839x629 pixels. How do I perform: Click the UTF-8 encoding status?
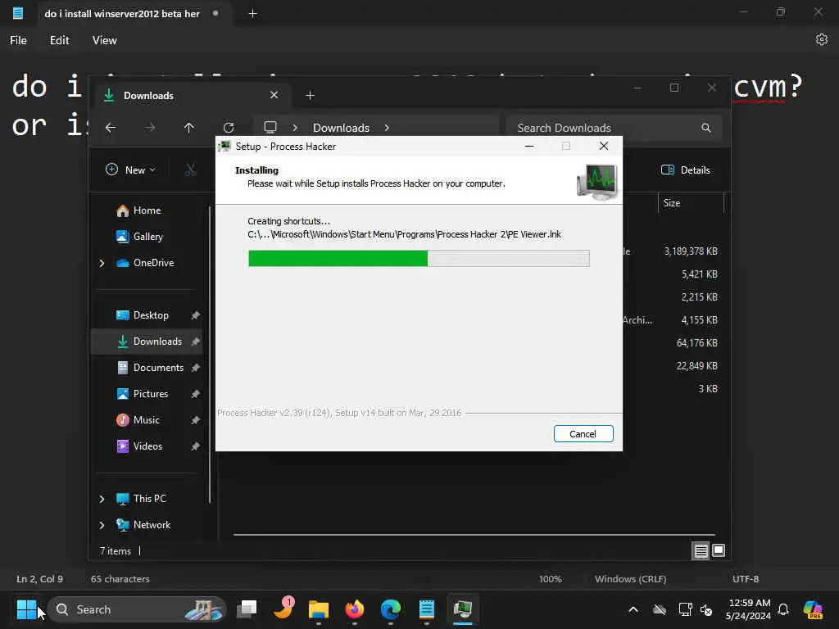[x=746, y=579]
